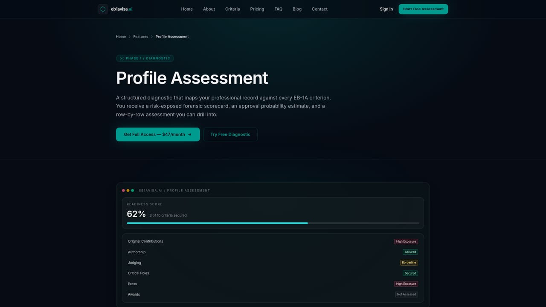Click the arrow icon on Get Full Access
546x307 pixels.
pos(190,134)
